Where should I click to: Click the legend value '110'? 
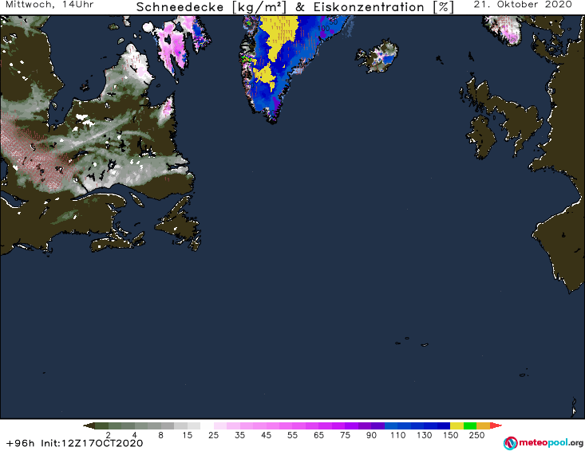click(398, 435)
